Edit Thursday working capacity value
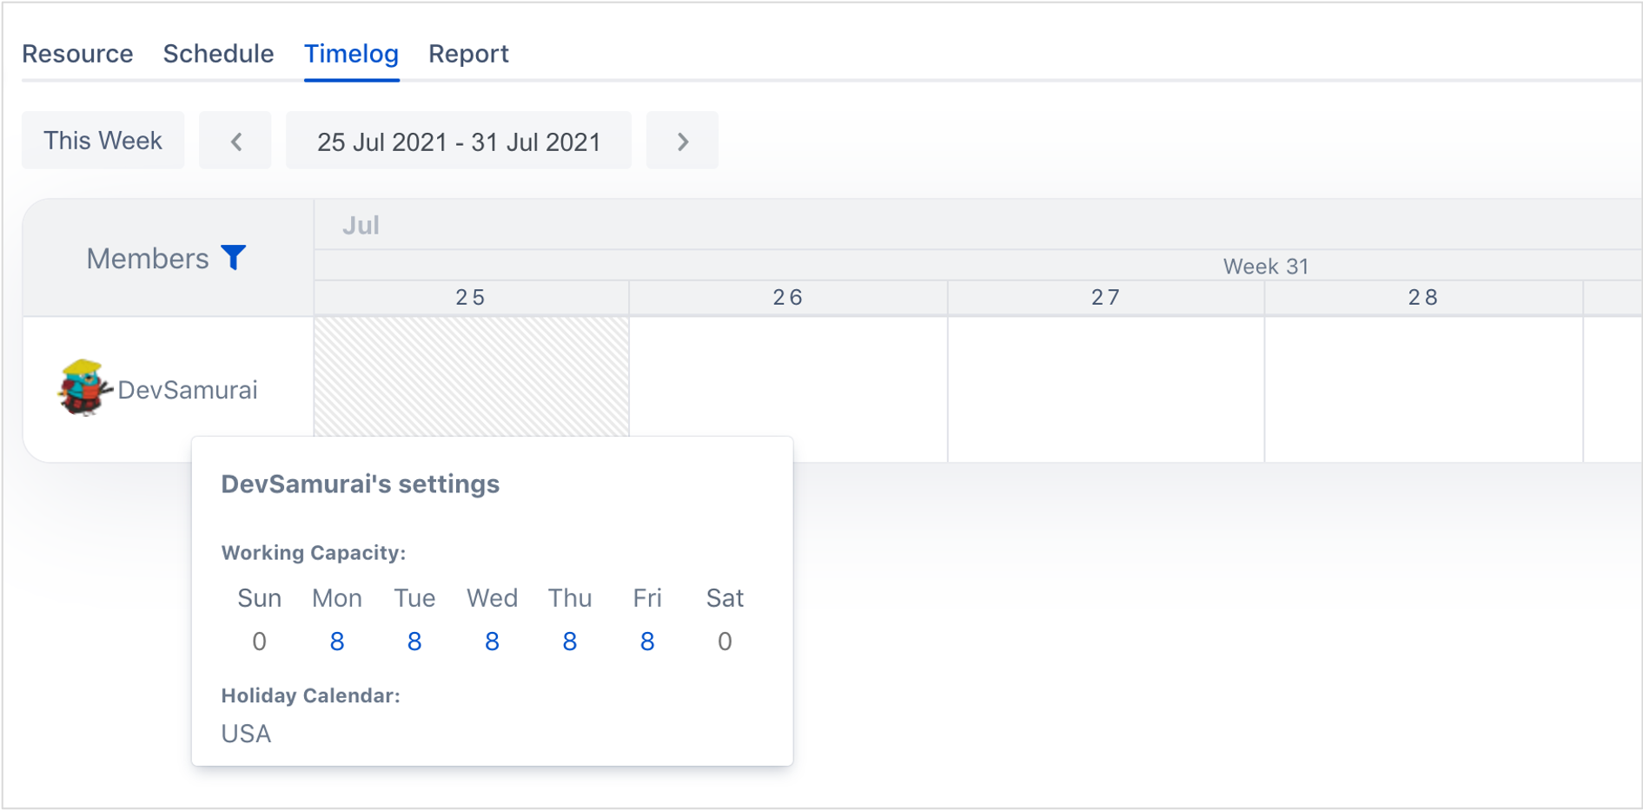 569,642
